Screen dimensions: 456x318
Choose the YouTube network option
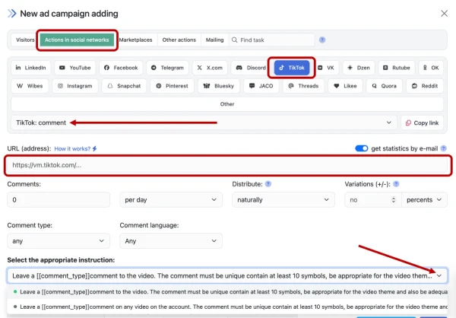coord(75,68)
